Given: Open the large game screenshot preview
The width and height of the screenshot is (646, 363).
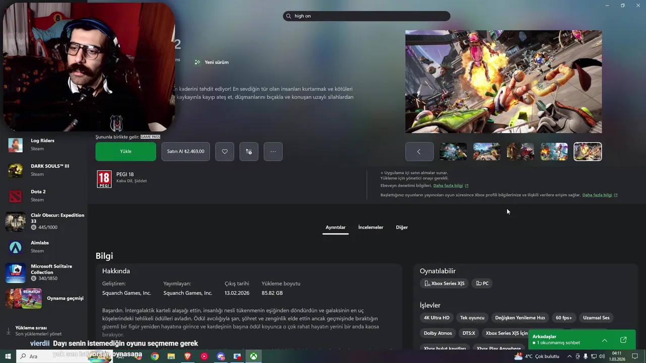Looking at the screenshot, I should pos(503,82).
